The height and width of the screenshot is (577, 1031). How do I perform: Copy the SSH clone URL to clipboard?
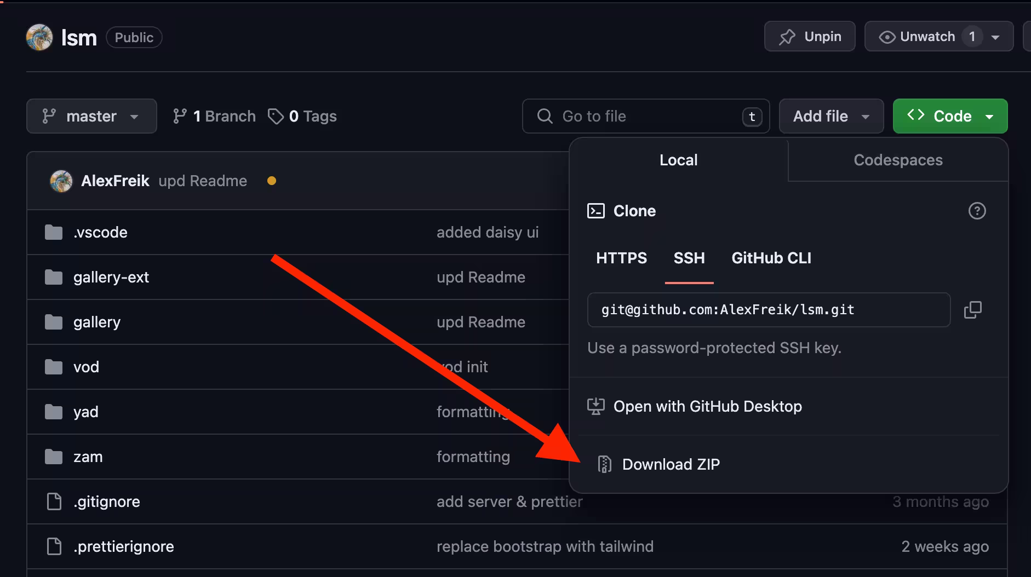tap(973, 310)
